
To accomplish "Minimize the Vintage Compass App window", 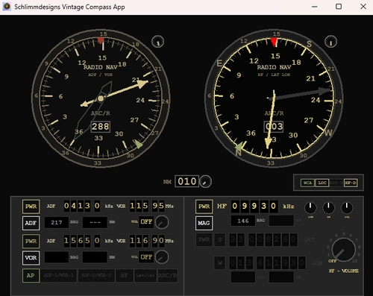I will coord(315,7).
